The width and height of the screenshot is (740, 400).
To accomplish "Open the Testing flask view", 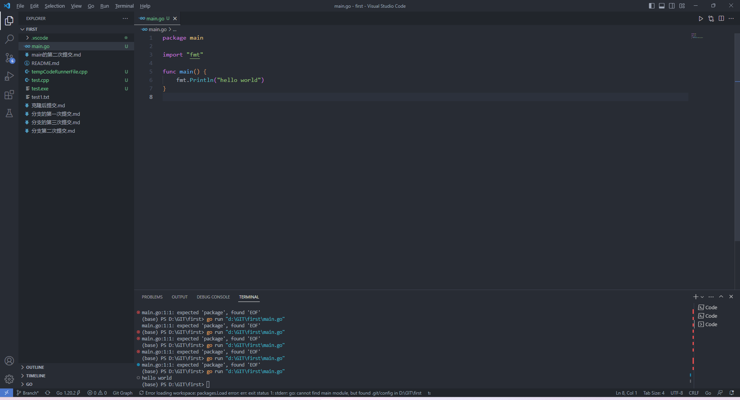I will (9, 113).
